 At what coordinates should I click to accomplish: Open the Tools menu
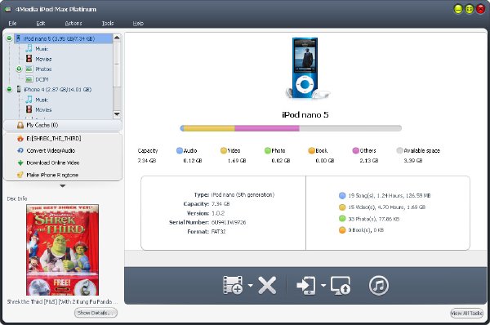tap(108, 23)
